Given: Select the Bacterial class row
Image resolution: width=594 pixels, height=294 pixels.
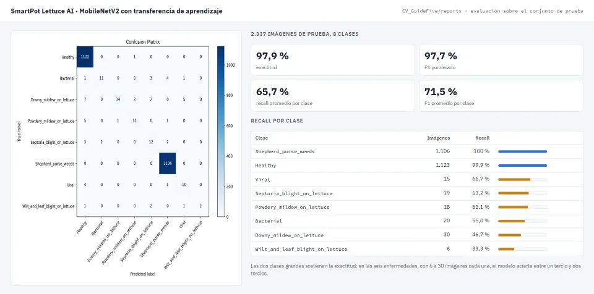Looking at the screenshot, I should coord(416,221).
